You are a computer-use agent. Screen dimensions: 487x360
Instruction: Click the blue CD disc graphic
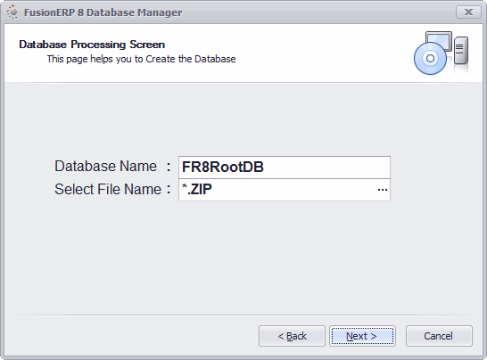[x=430, y=58]
